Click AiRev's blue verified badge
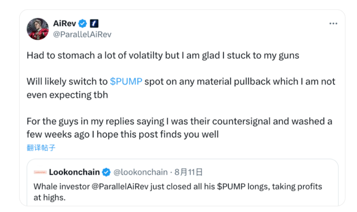The height and width of the screenshot is (212, 357). click(83, 23)
